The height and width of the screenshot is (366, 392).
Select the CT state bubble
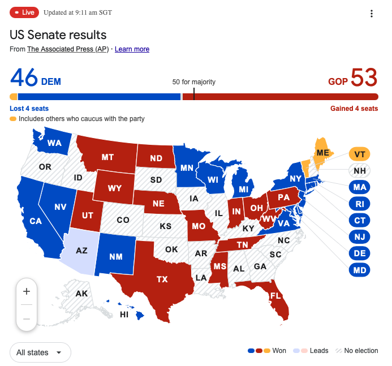click(x=359, y=220)
